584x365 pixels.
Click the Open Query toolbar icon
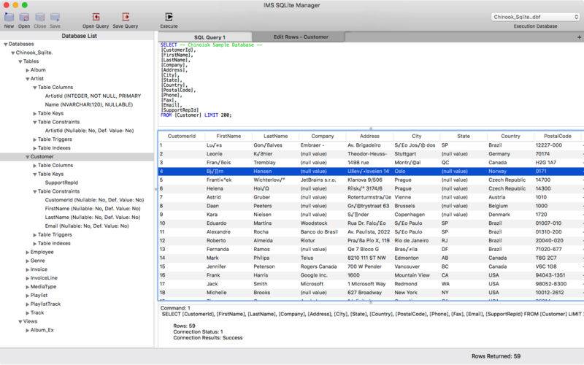tap(96, 17)
